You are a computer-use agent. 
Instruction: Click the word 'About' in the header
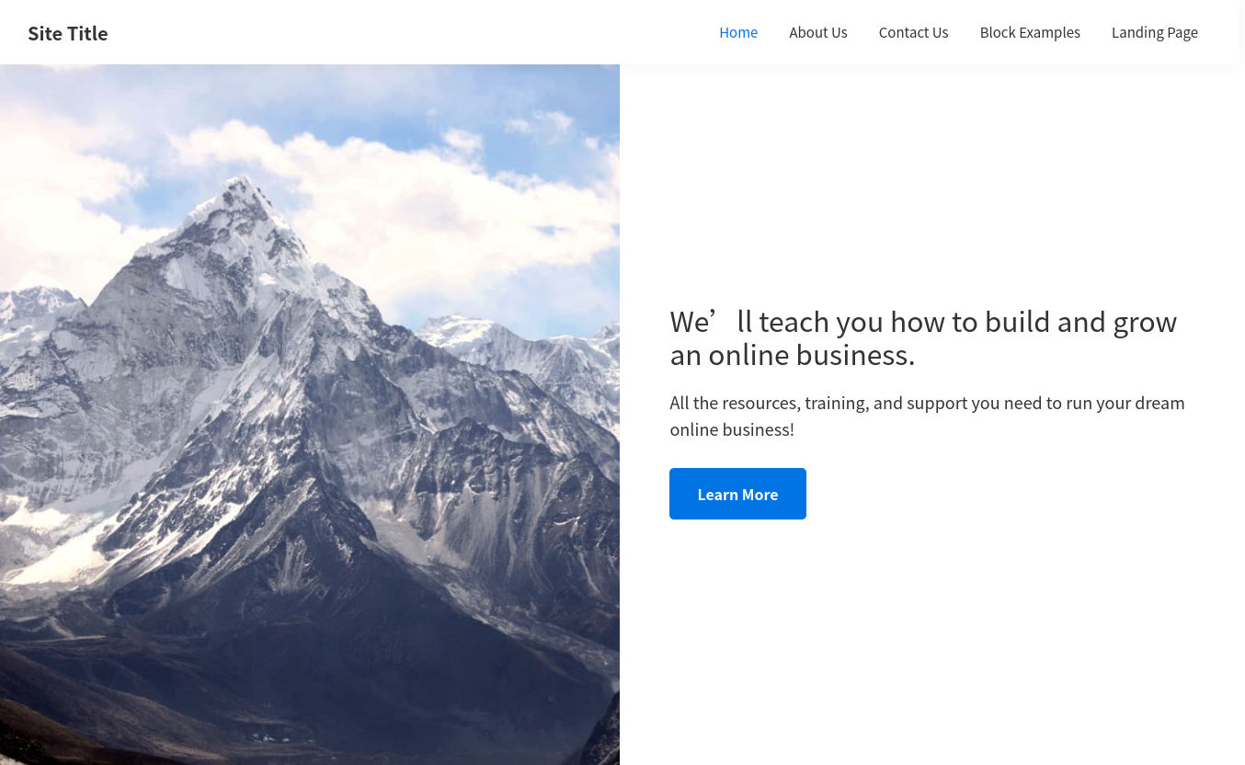807,32
